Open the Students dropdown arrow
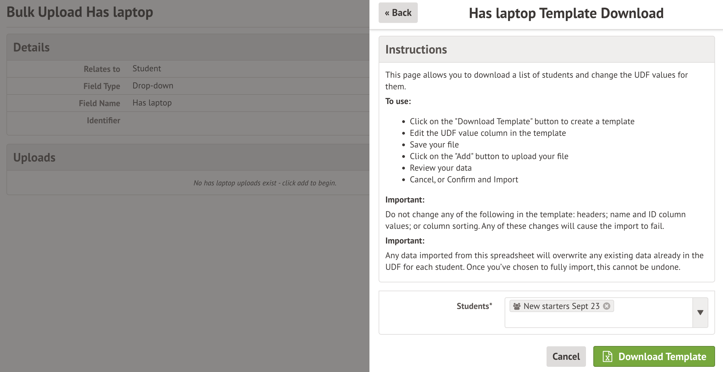723x372 pixels. [x=700, y=312]
